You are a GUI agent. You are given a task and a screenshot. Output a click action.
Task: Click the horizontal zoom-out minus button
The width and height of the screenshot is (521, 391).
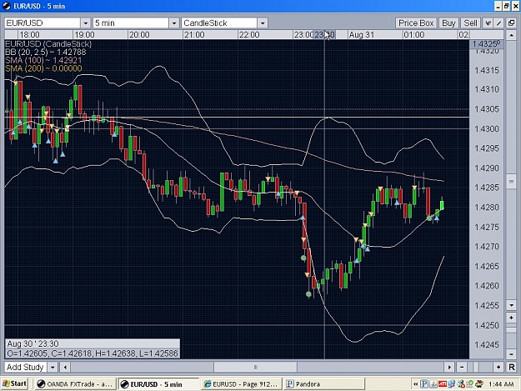coord(462,367)
